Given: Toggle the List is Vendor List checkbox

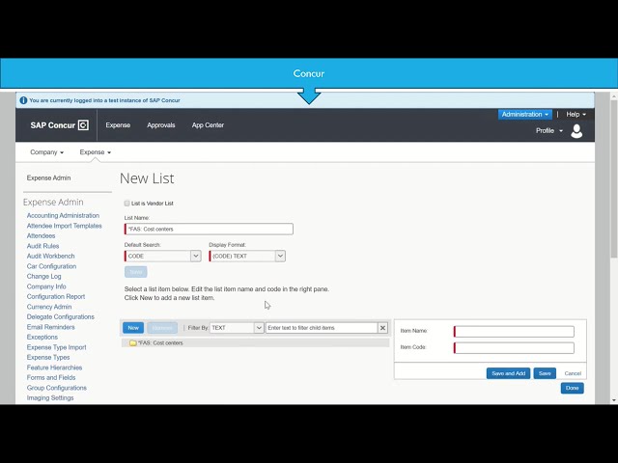Looking at the screenshot, I should click(126, 204).
